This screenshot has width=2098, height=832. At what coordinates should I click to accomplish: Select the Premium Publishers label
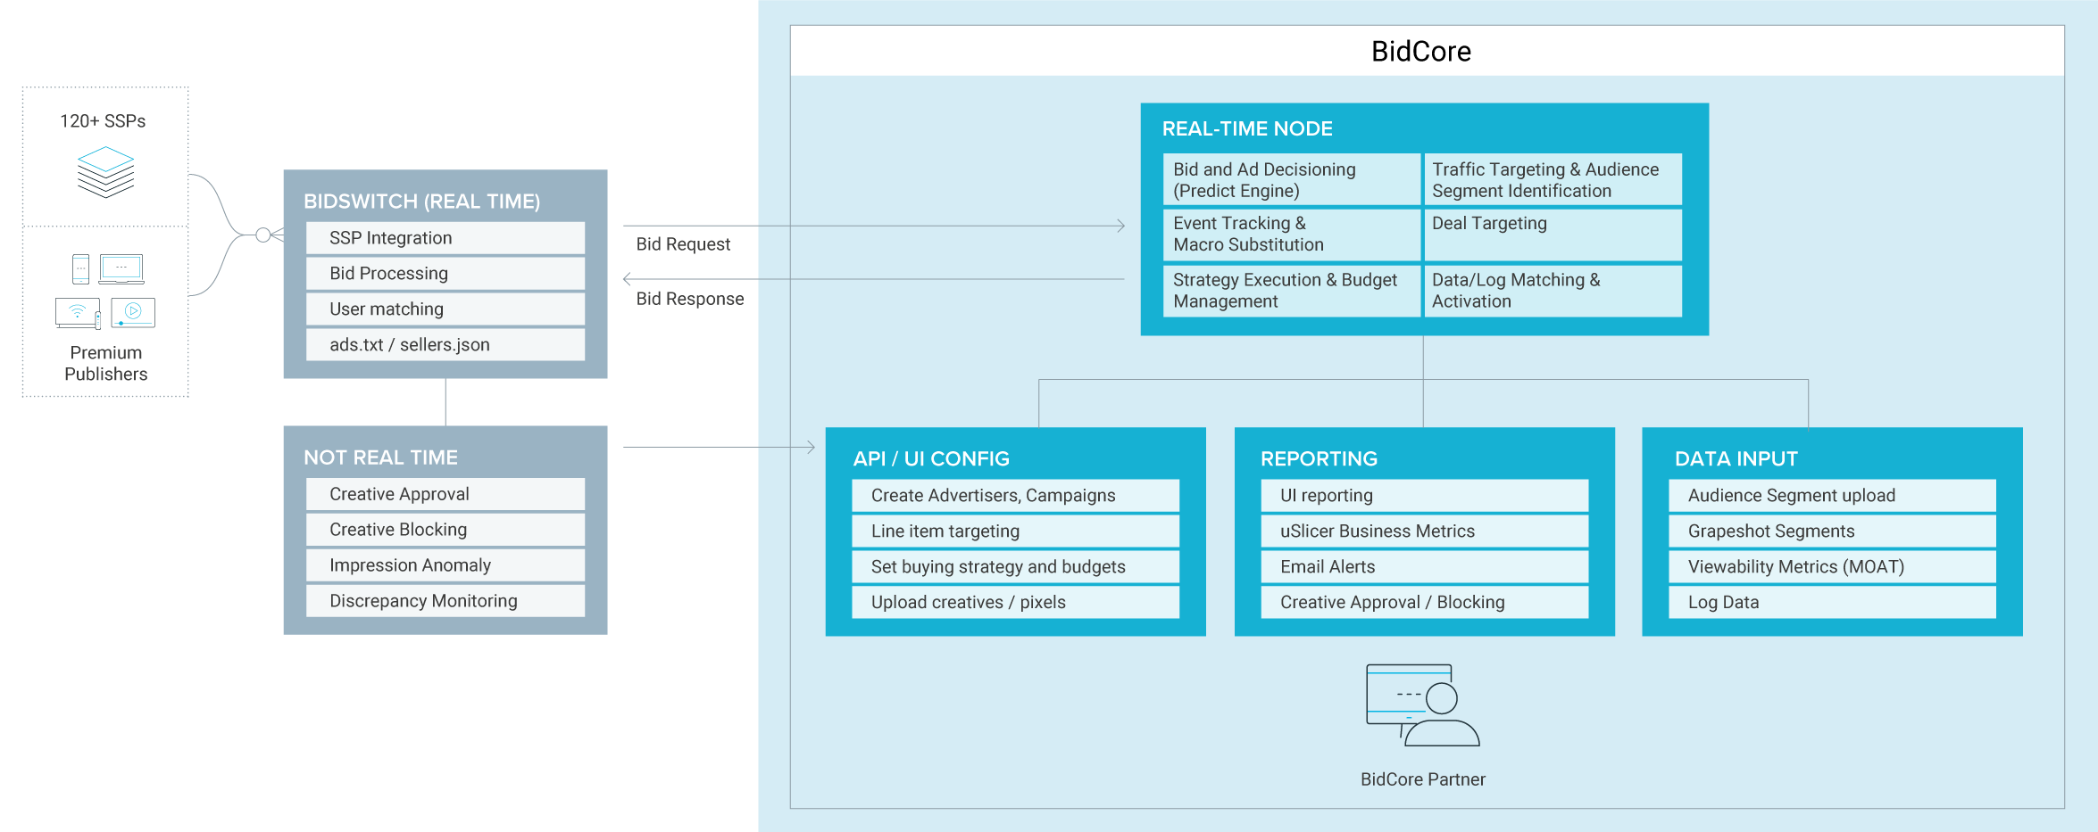coord(105,364)
